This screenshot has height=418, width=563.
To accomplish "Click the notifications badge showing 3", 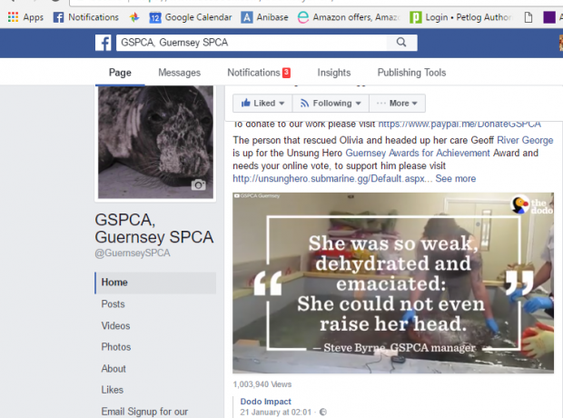I will point(286,73).
